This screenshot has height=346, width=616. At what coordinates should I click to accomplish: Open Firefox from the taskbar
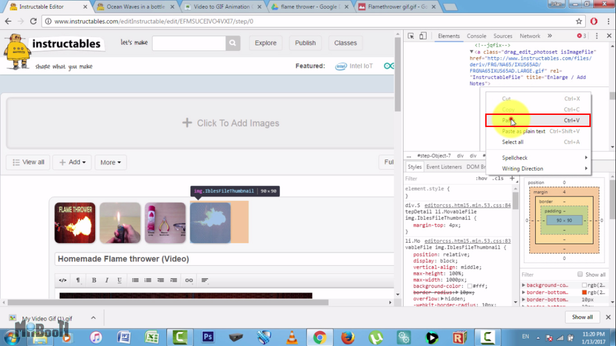348,337
